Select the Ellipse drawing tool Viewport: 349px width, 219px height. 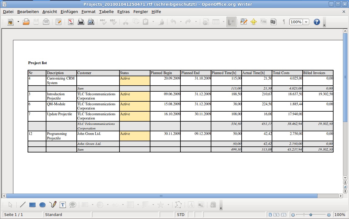[42, 205]
